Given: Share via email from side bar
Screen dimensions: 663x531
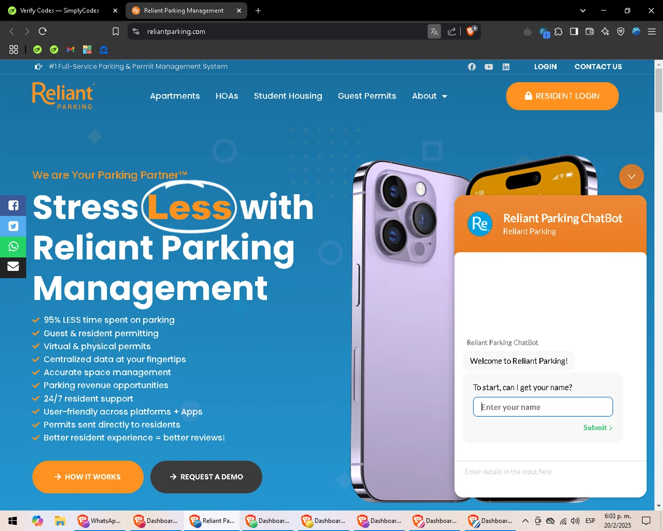Looking at the screenshot, I should (13, 267).
